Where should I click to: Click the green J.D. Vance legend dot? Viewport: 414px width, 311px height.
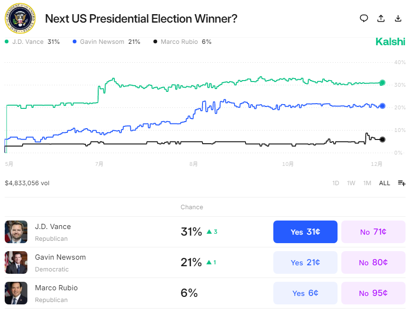point(7,42)
